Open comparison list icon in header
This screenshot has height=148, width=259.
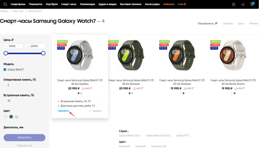coord(242,4)
